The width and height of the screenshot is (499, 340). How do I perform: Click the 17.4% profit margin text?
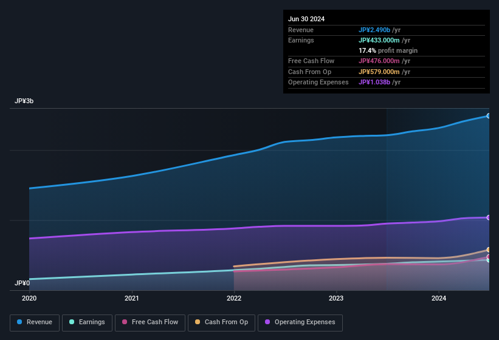tap(388, 50)
